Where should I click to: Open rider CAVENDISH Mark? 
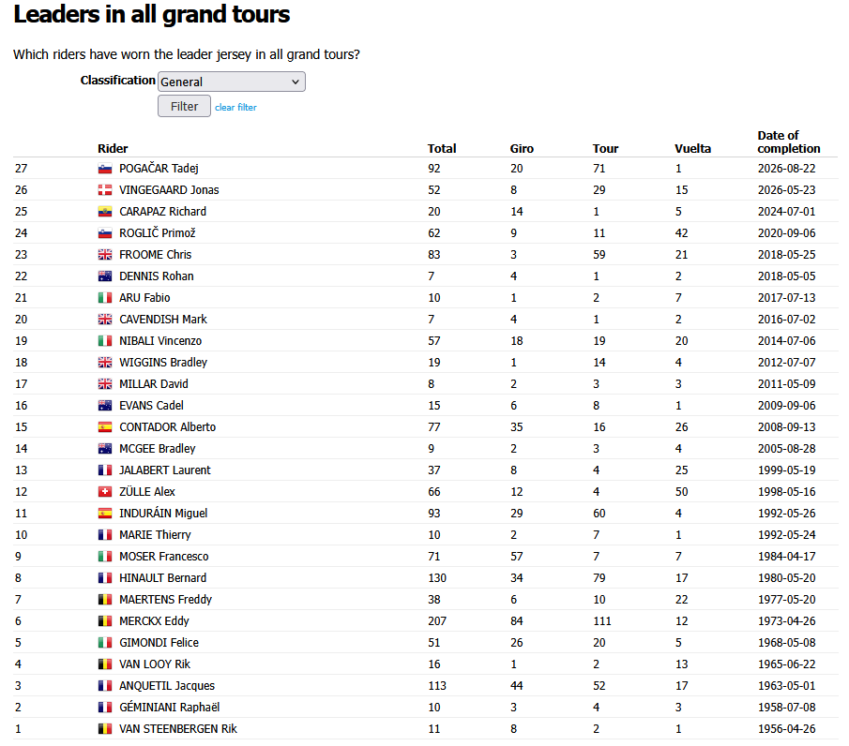coord(163,320)
